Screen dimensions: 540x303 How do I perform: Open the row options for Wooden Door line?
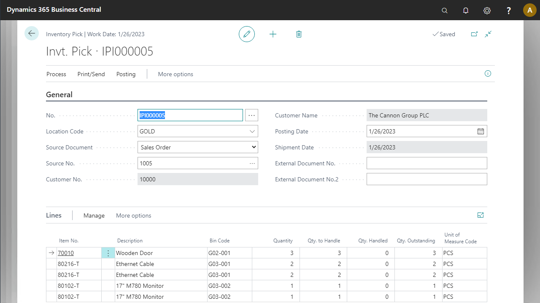(108, 253)
